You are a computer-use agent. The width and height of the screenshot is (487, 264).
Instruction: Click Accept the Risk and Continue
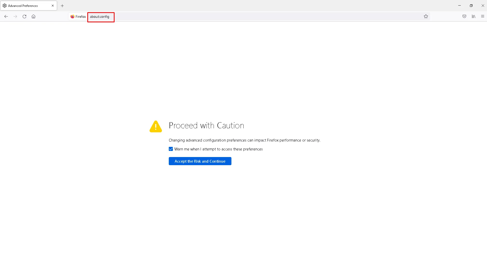[x=200, y=161]
